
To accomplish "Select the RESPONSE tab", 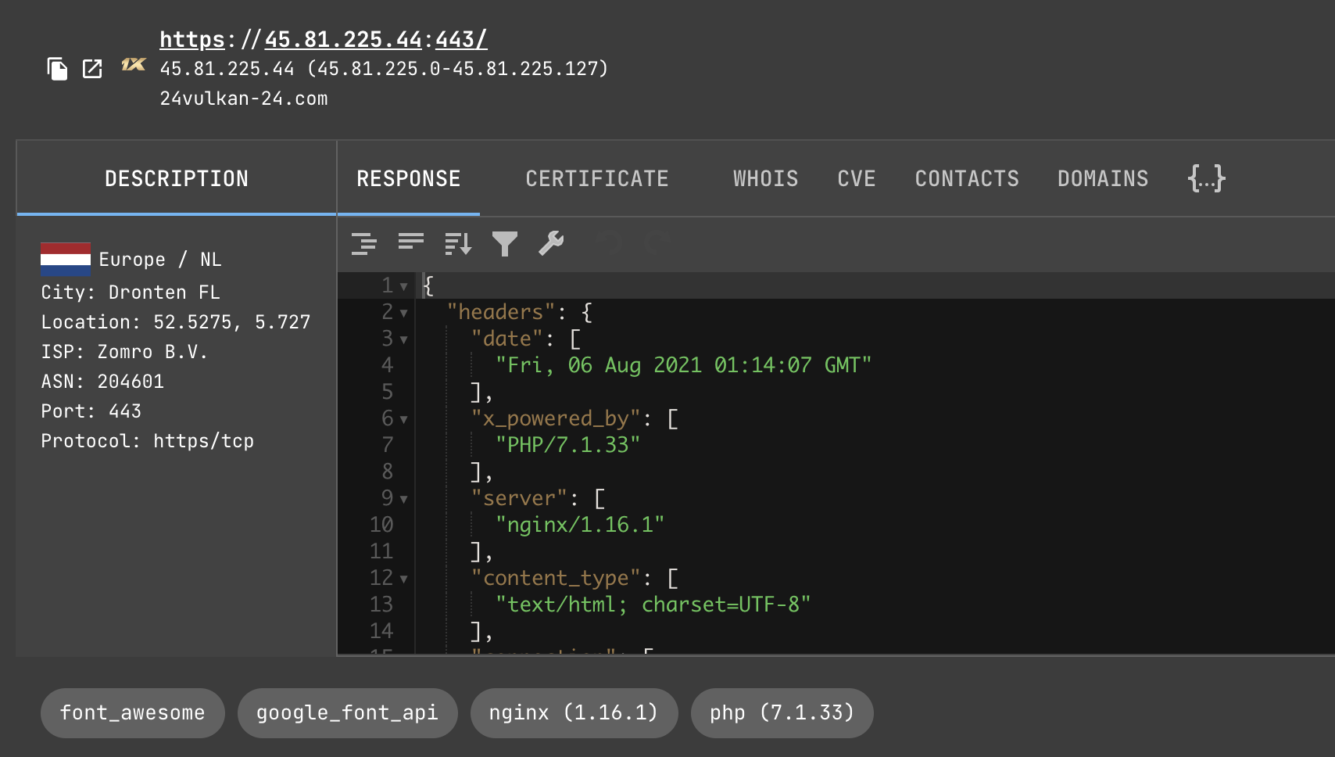I will coord(409,178).
